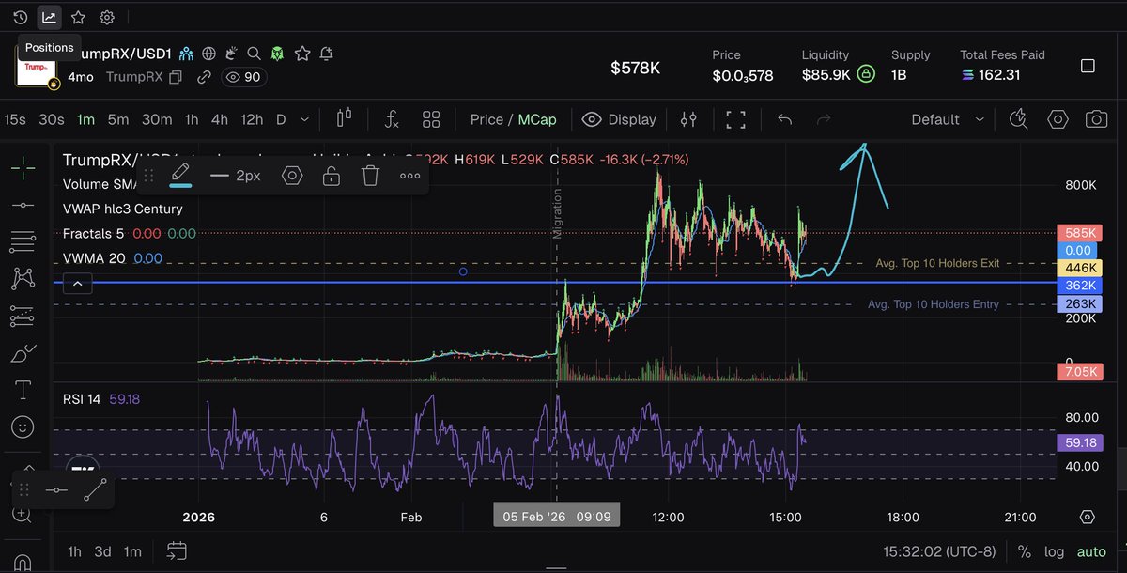
Task: Click the magnet snap tool
Action: (x=23, y=563)
